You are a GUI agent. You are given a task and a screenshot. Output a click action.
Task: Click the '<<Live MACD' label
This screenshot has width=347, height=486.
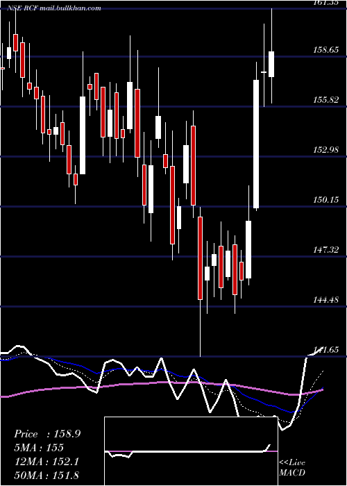click(x=292, y=467)
